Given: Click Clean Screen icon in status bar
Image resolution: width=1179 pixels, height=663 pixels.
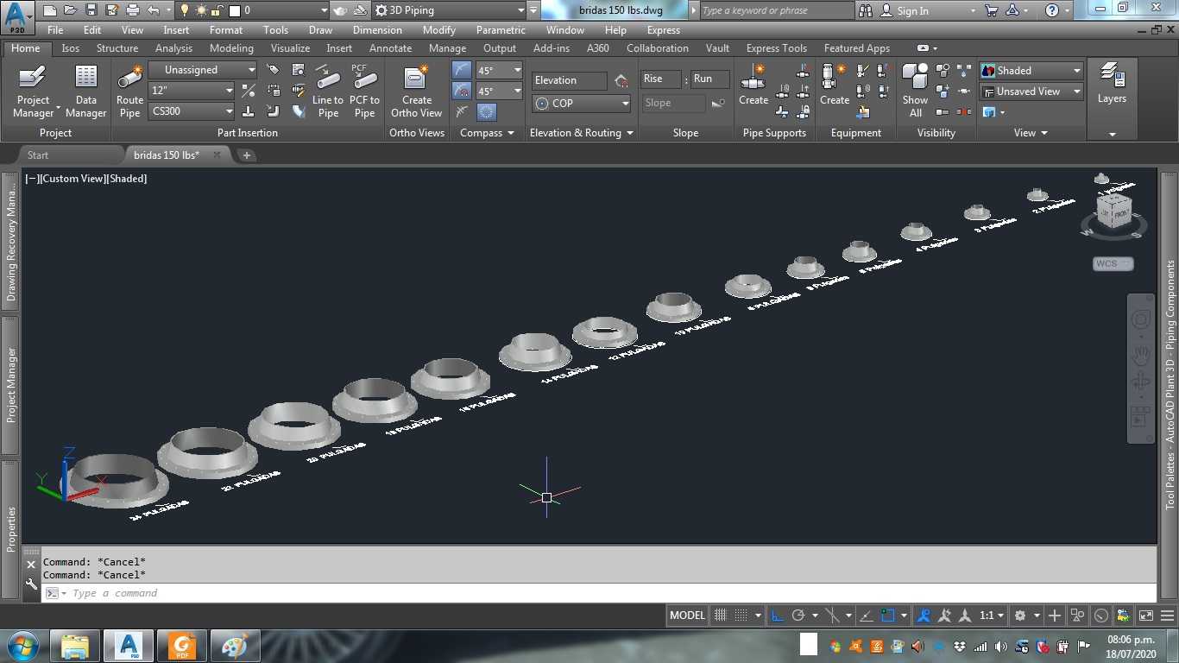Looking at the screenshot, I should (x=1146, y=616).
